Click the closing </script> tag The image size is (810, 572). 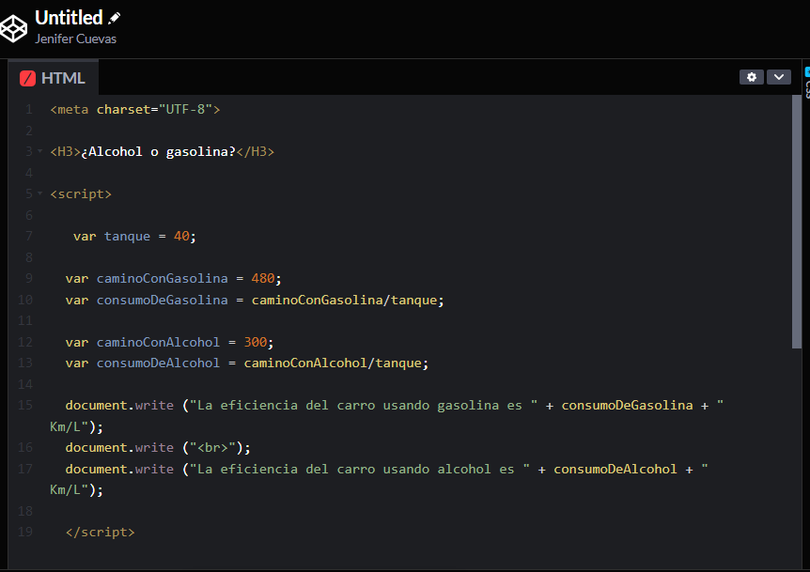point(101,533)
